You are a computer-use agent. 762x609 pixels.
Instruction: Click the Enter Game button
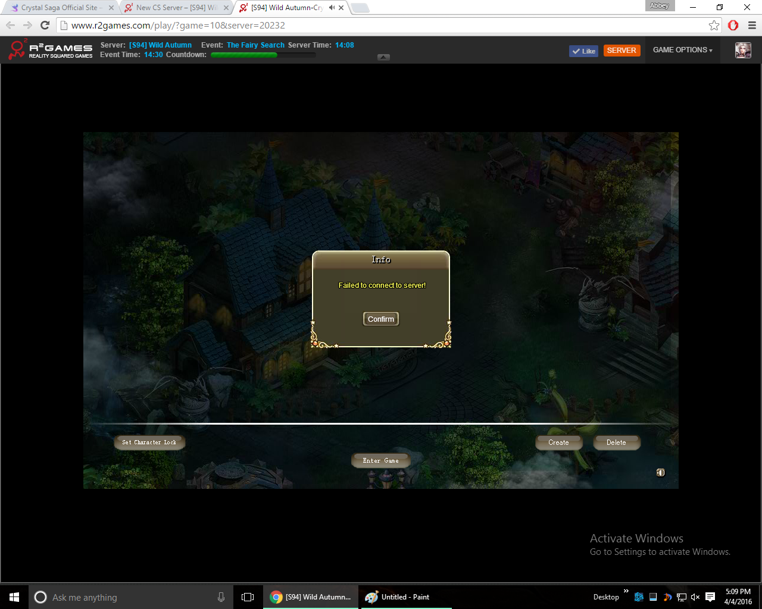380,461
